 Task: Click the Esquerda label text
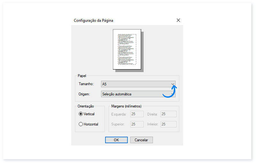(119, 114)
